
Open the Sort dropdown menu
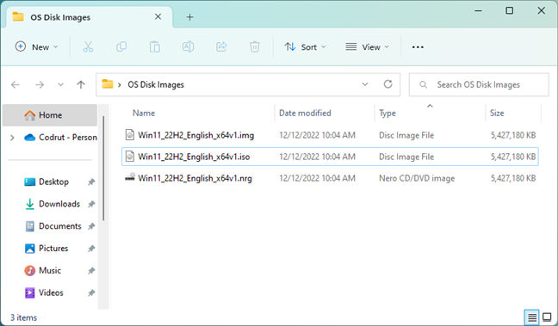306,47
